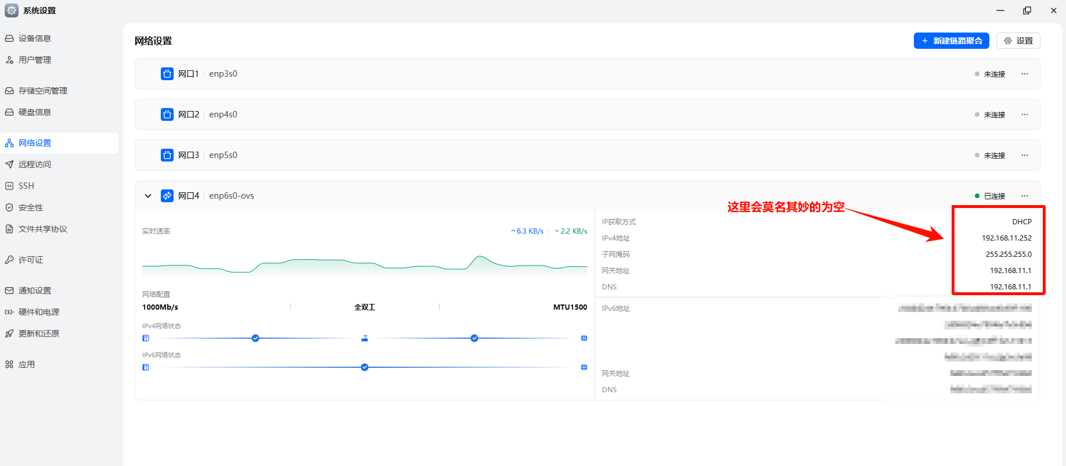Click the first checkpoint on IPv4 status line
Viewport: 1066px width, 466px height.
[255, 338]
